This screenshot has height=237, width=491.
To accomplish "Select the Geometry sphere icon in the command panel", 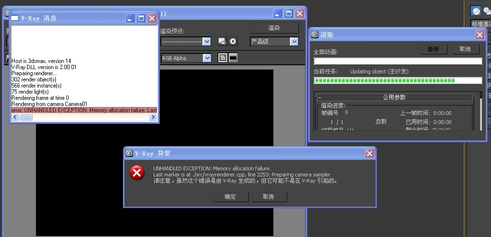I will click(x=476, y=11).
